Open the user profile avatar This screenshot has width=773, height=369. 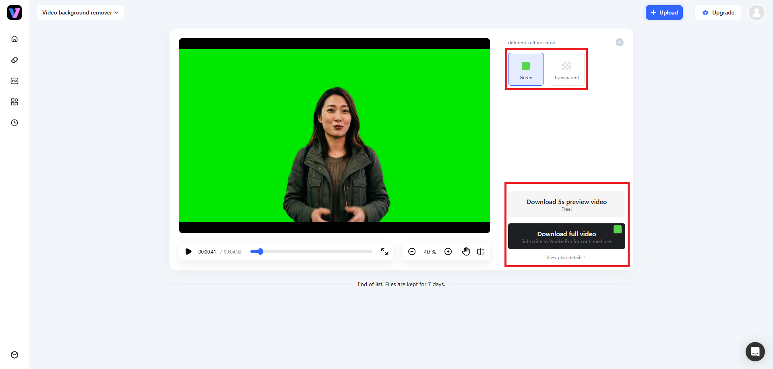756,12
